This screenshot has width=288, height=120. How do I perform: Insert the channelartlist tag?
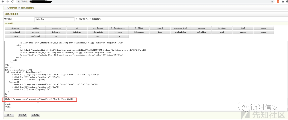tap(181, 28)
